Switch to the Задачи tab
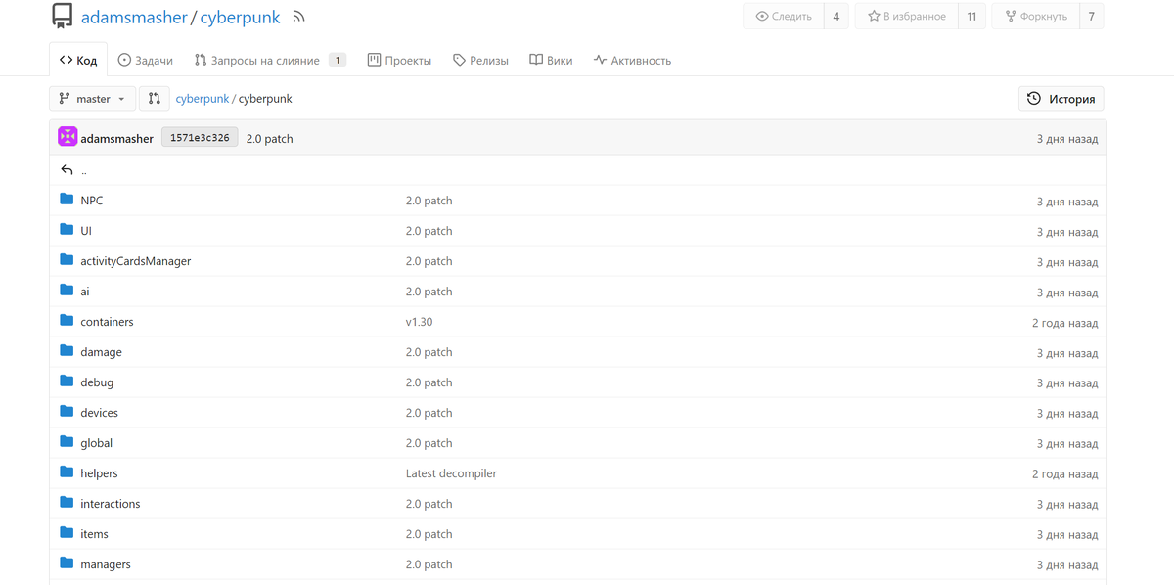The height and width of the screenshot is (585, 1174). point(145,60)
